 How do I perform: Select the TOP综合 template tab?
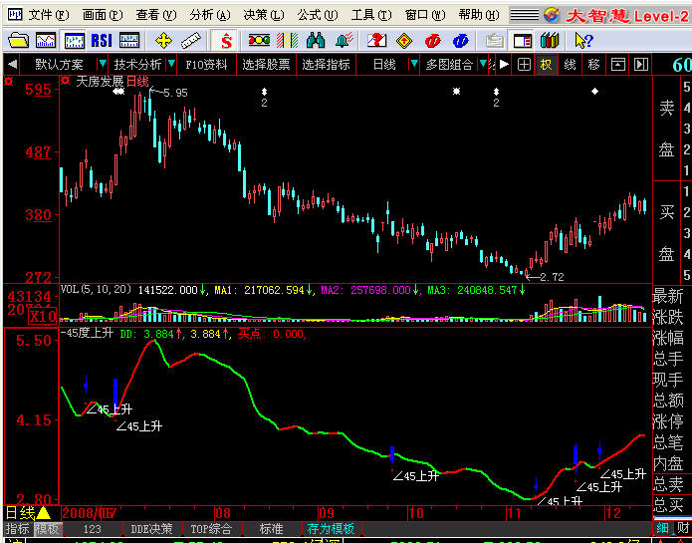(211, 528)
